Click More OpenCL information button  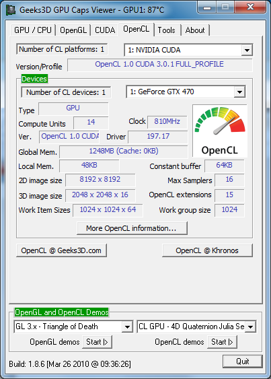[x=132, y=228]
